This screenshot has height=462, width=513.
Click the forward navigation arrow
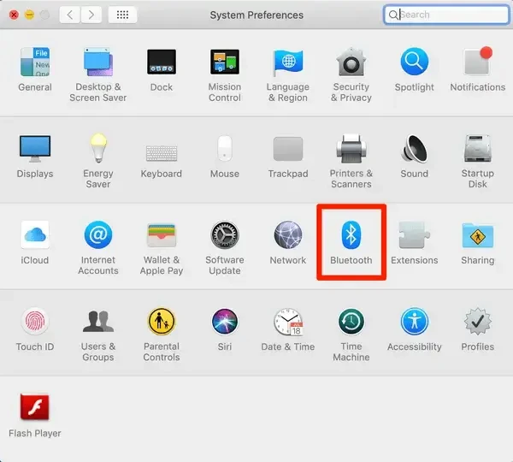click(x=91, y=15)
